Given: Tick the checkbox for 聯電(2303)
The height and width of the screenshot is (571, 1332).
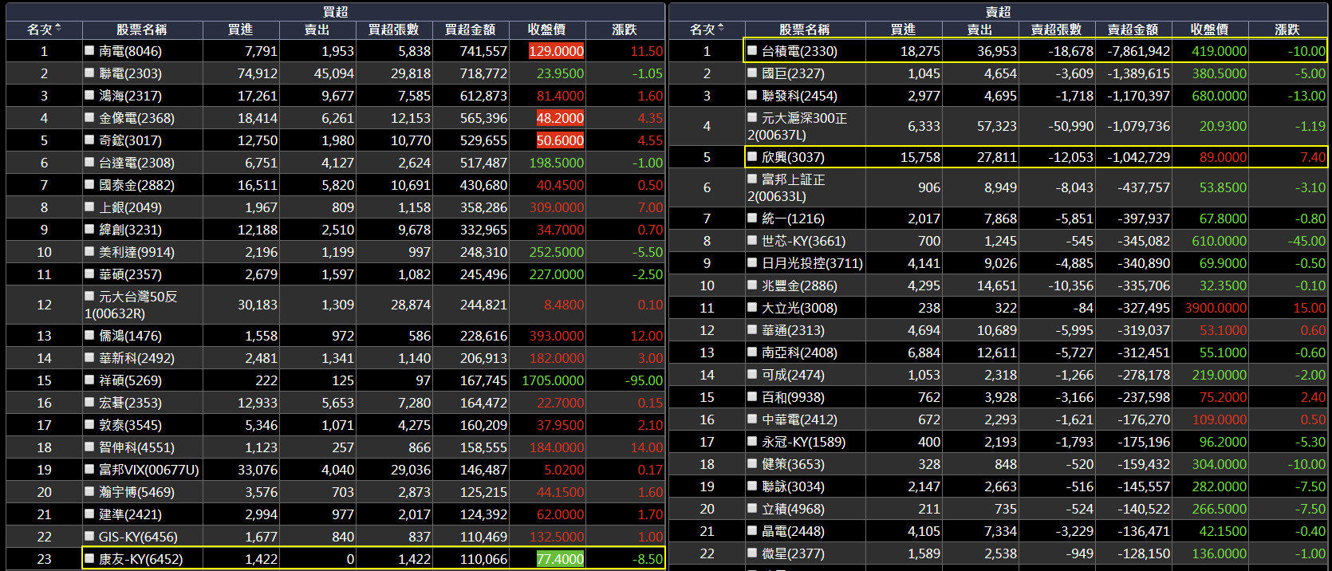Looking at the screenshot, I should pyautogui.click(x=89, y=73).
